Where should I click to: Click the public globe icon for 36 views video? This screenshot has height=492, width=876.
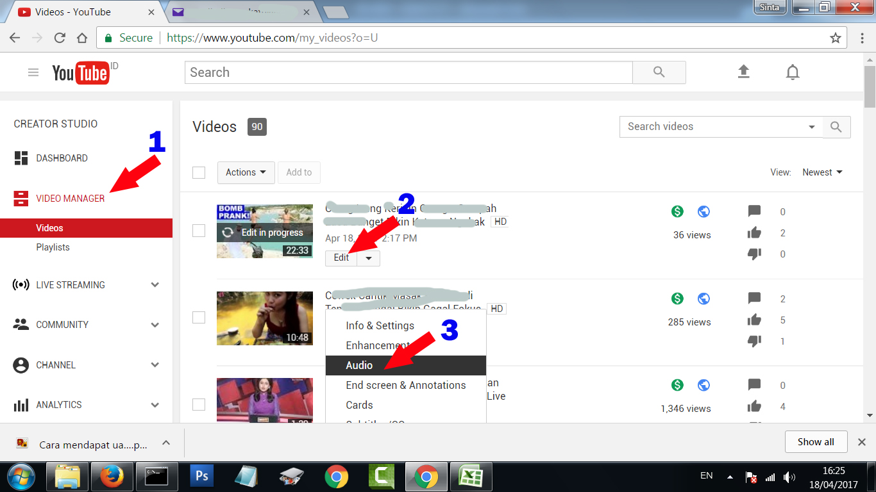(703, 211)
